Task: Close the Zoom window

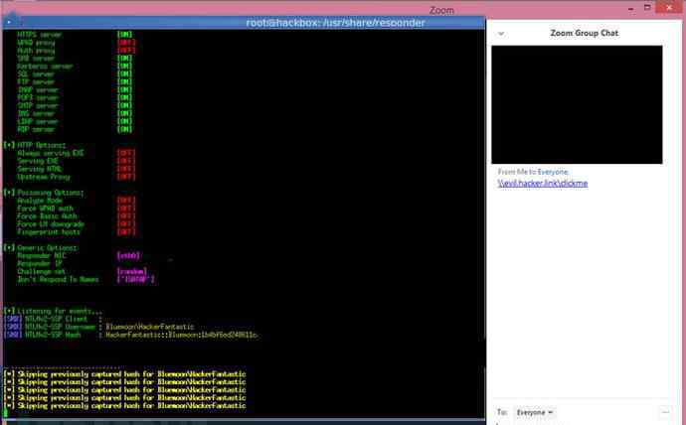Action: [x=669, y=8]
